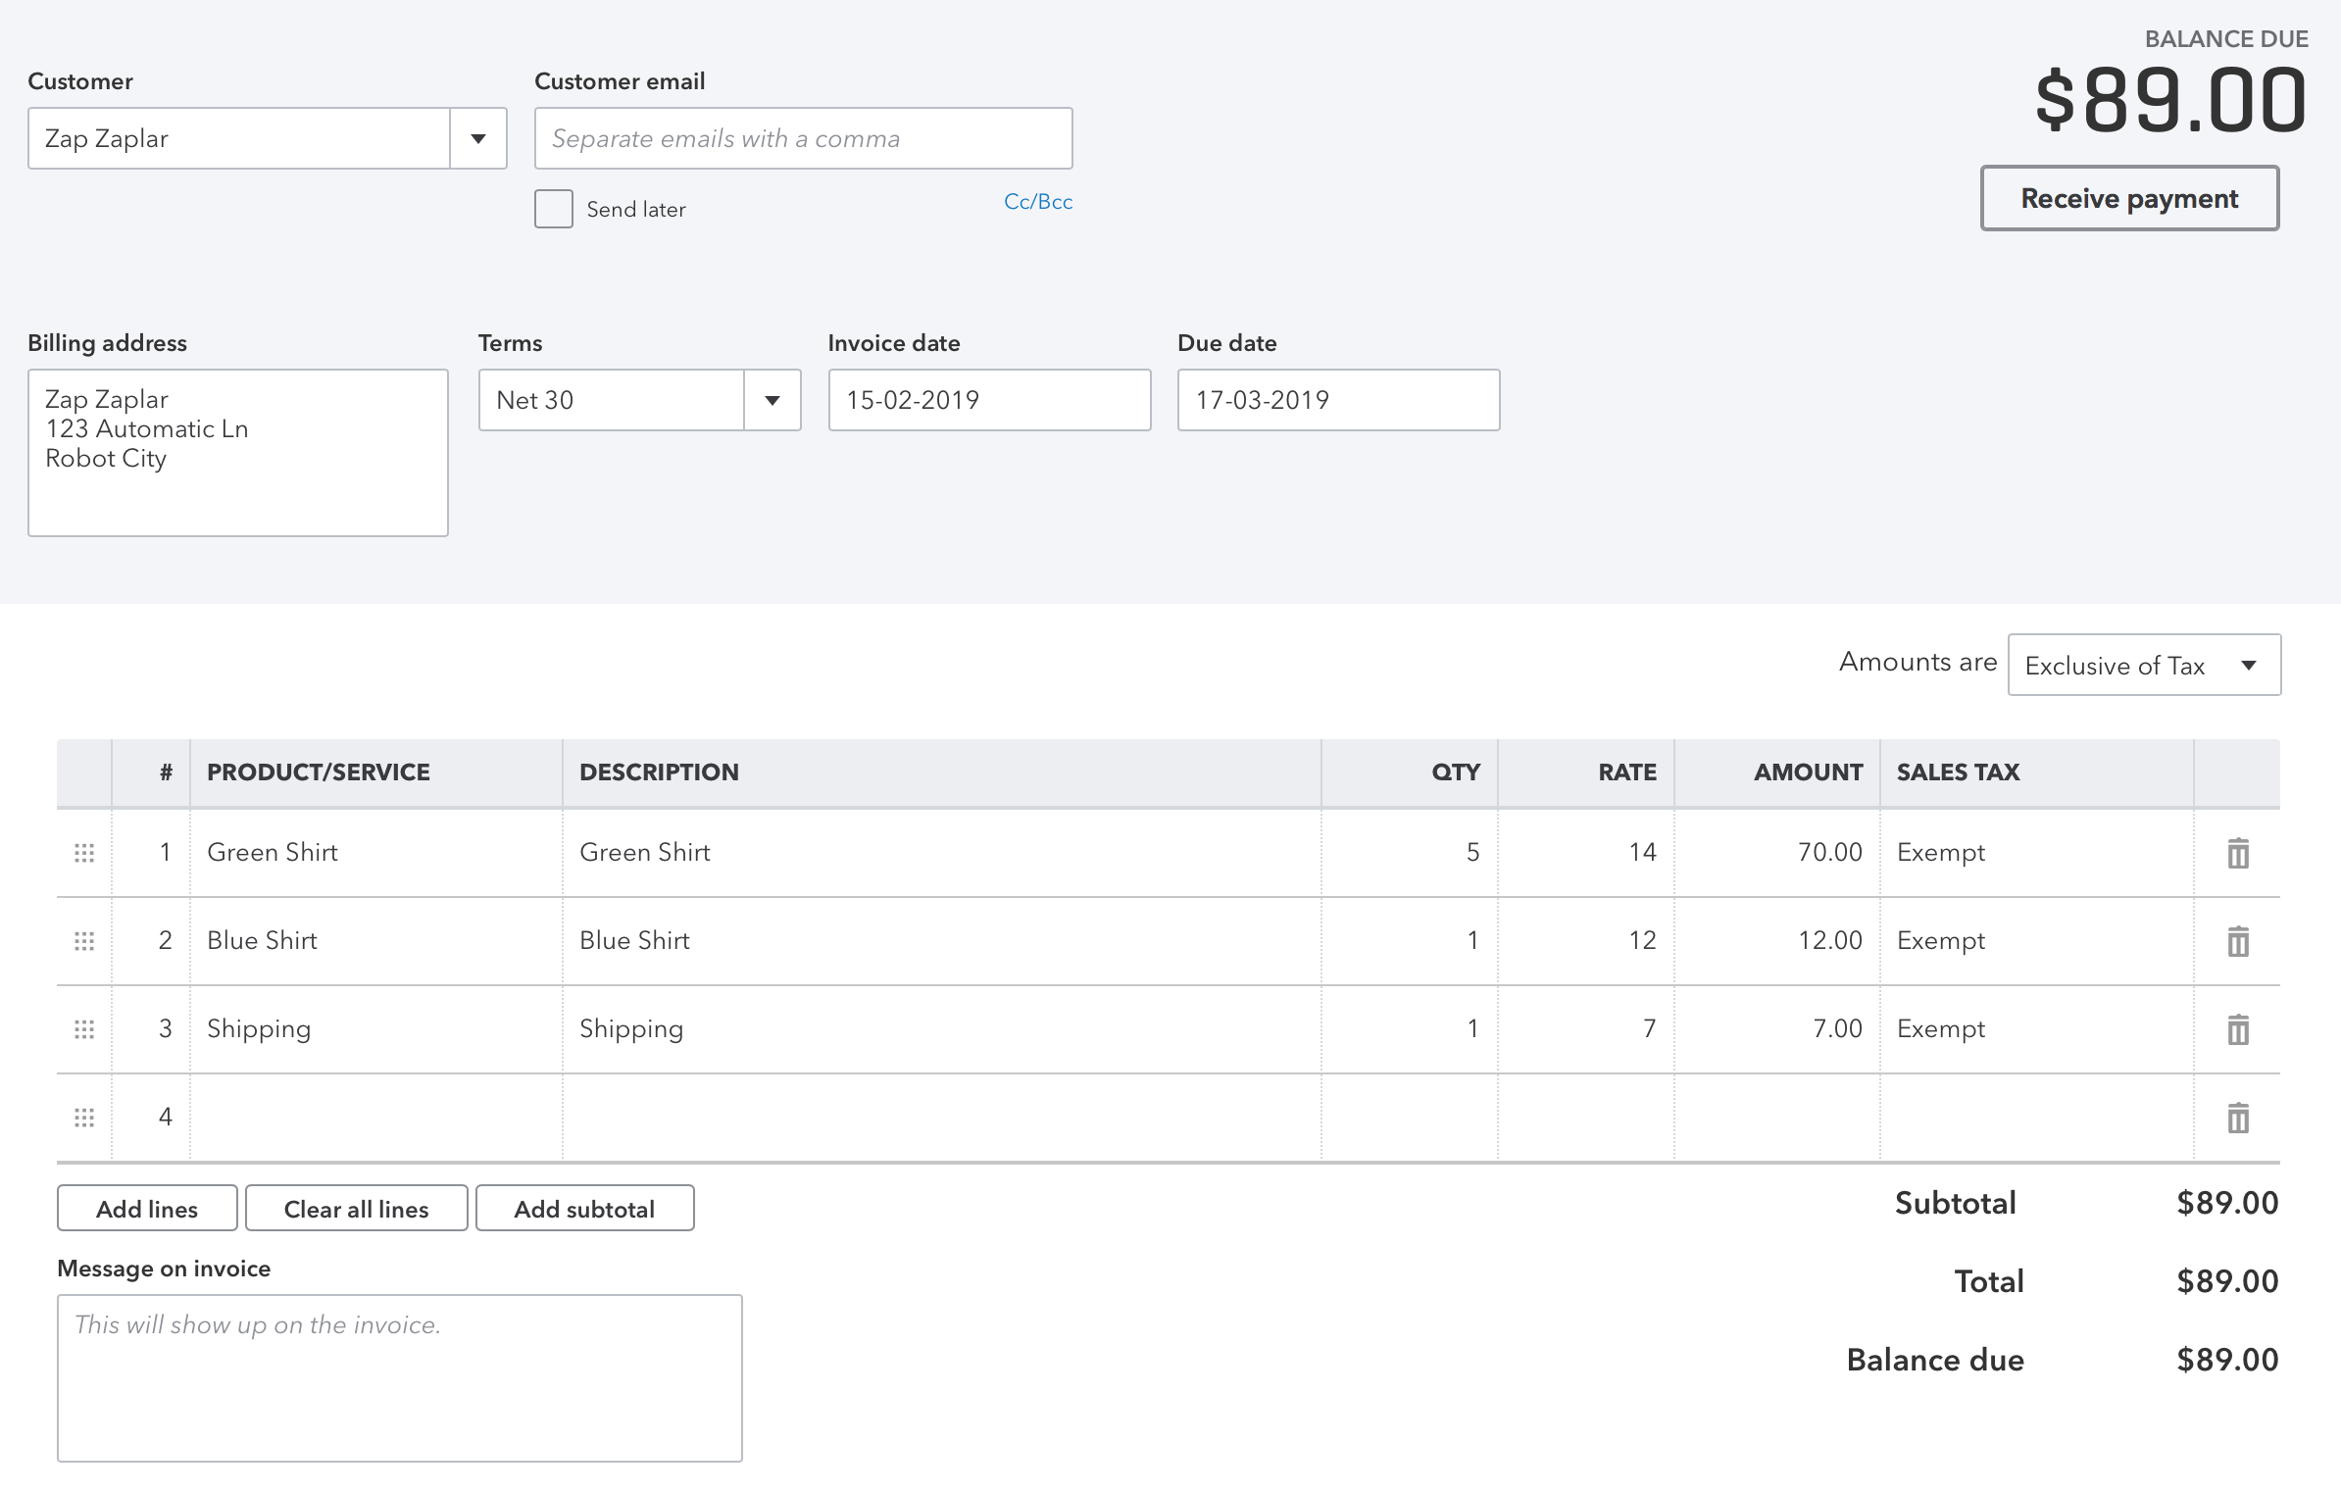Image resolution: width=2341 pixels, height=1494 pixels.
Task: Click trash icon on empty line 4
Action: tap(2237, 1118)
